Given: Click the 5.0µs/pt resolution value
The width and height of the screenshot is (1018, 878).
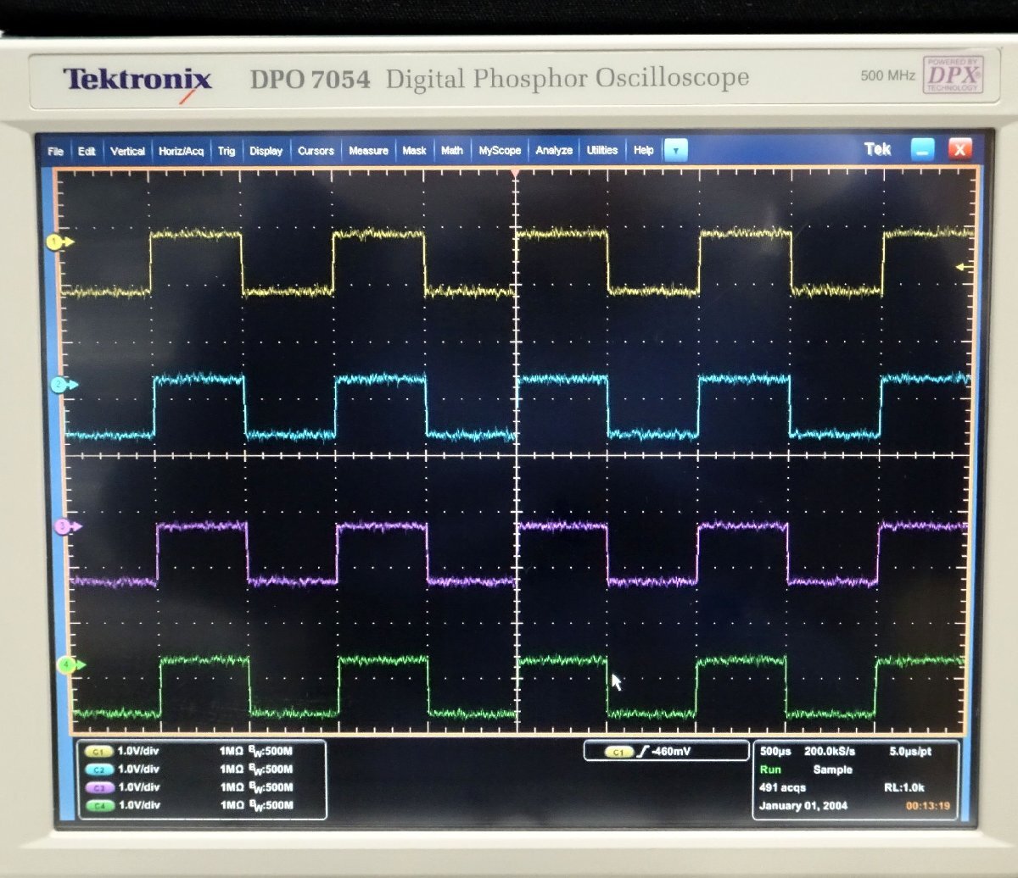Looking at the screenshot, I should point(911,752).
